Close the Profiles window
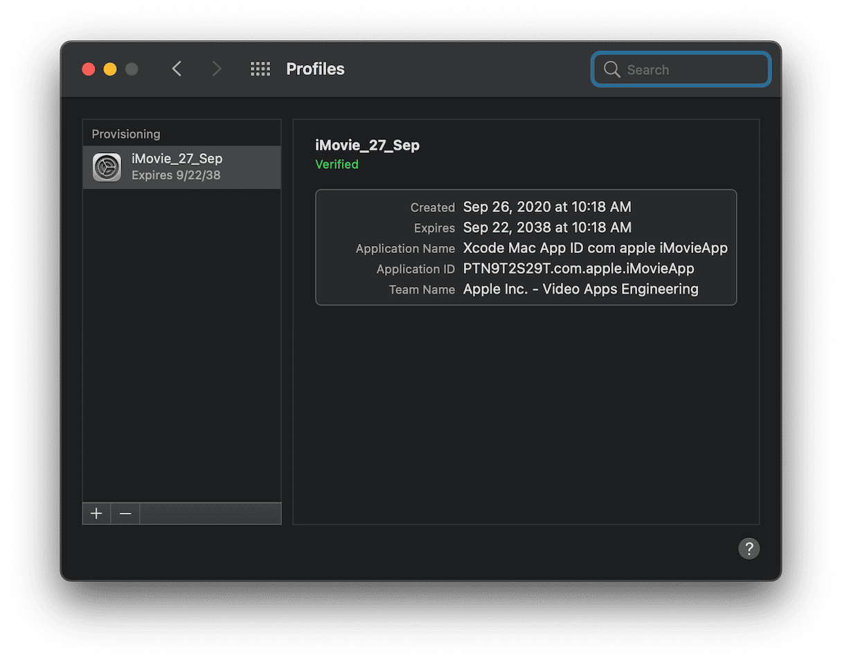Image resolution: width=842 pixels, height=661 pixels. 88,69
